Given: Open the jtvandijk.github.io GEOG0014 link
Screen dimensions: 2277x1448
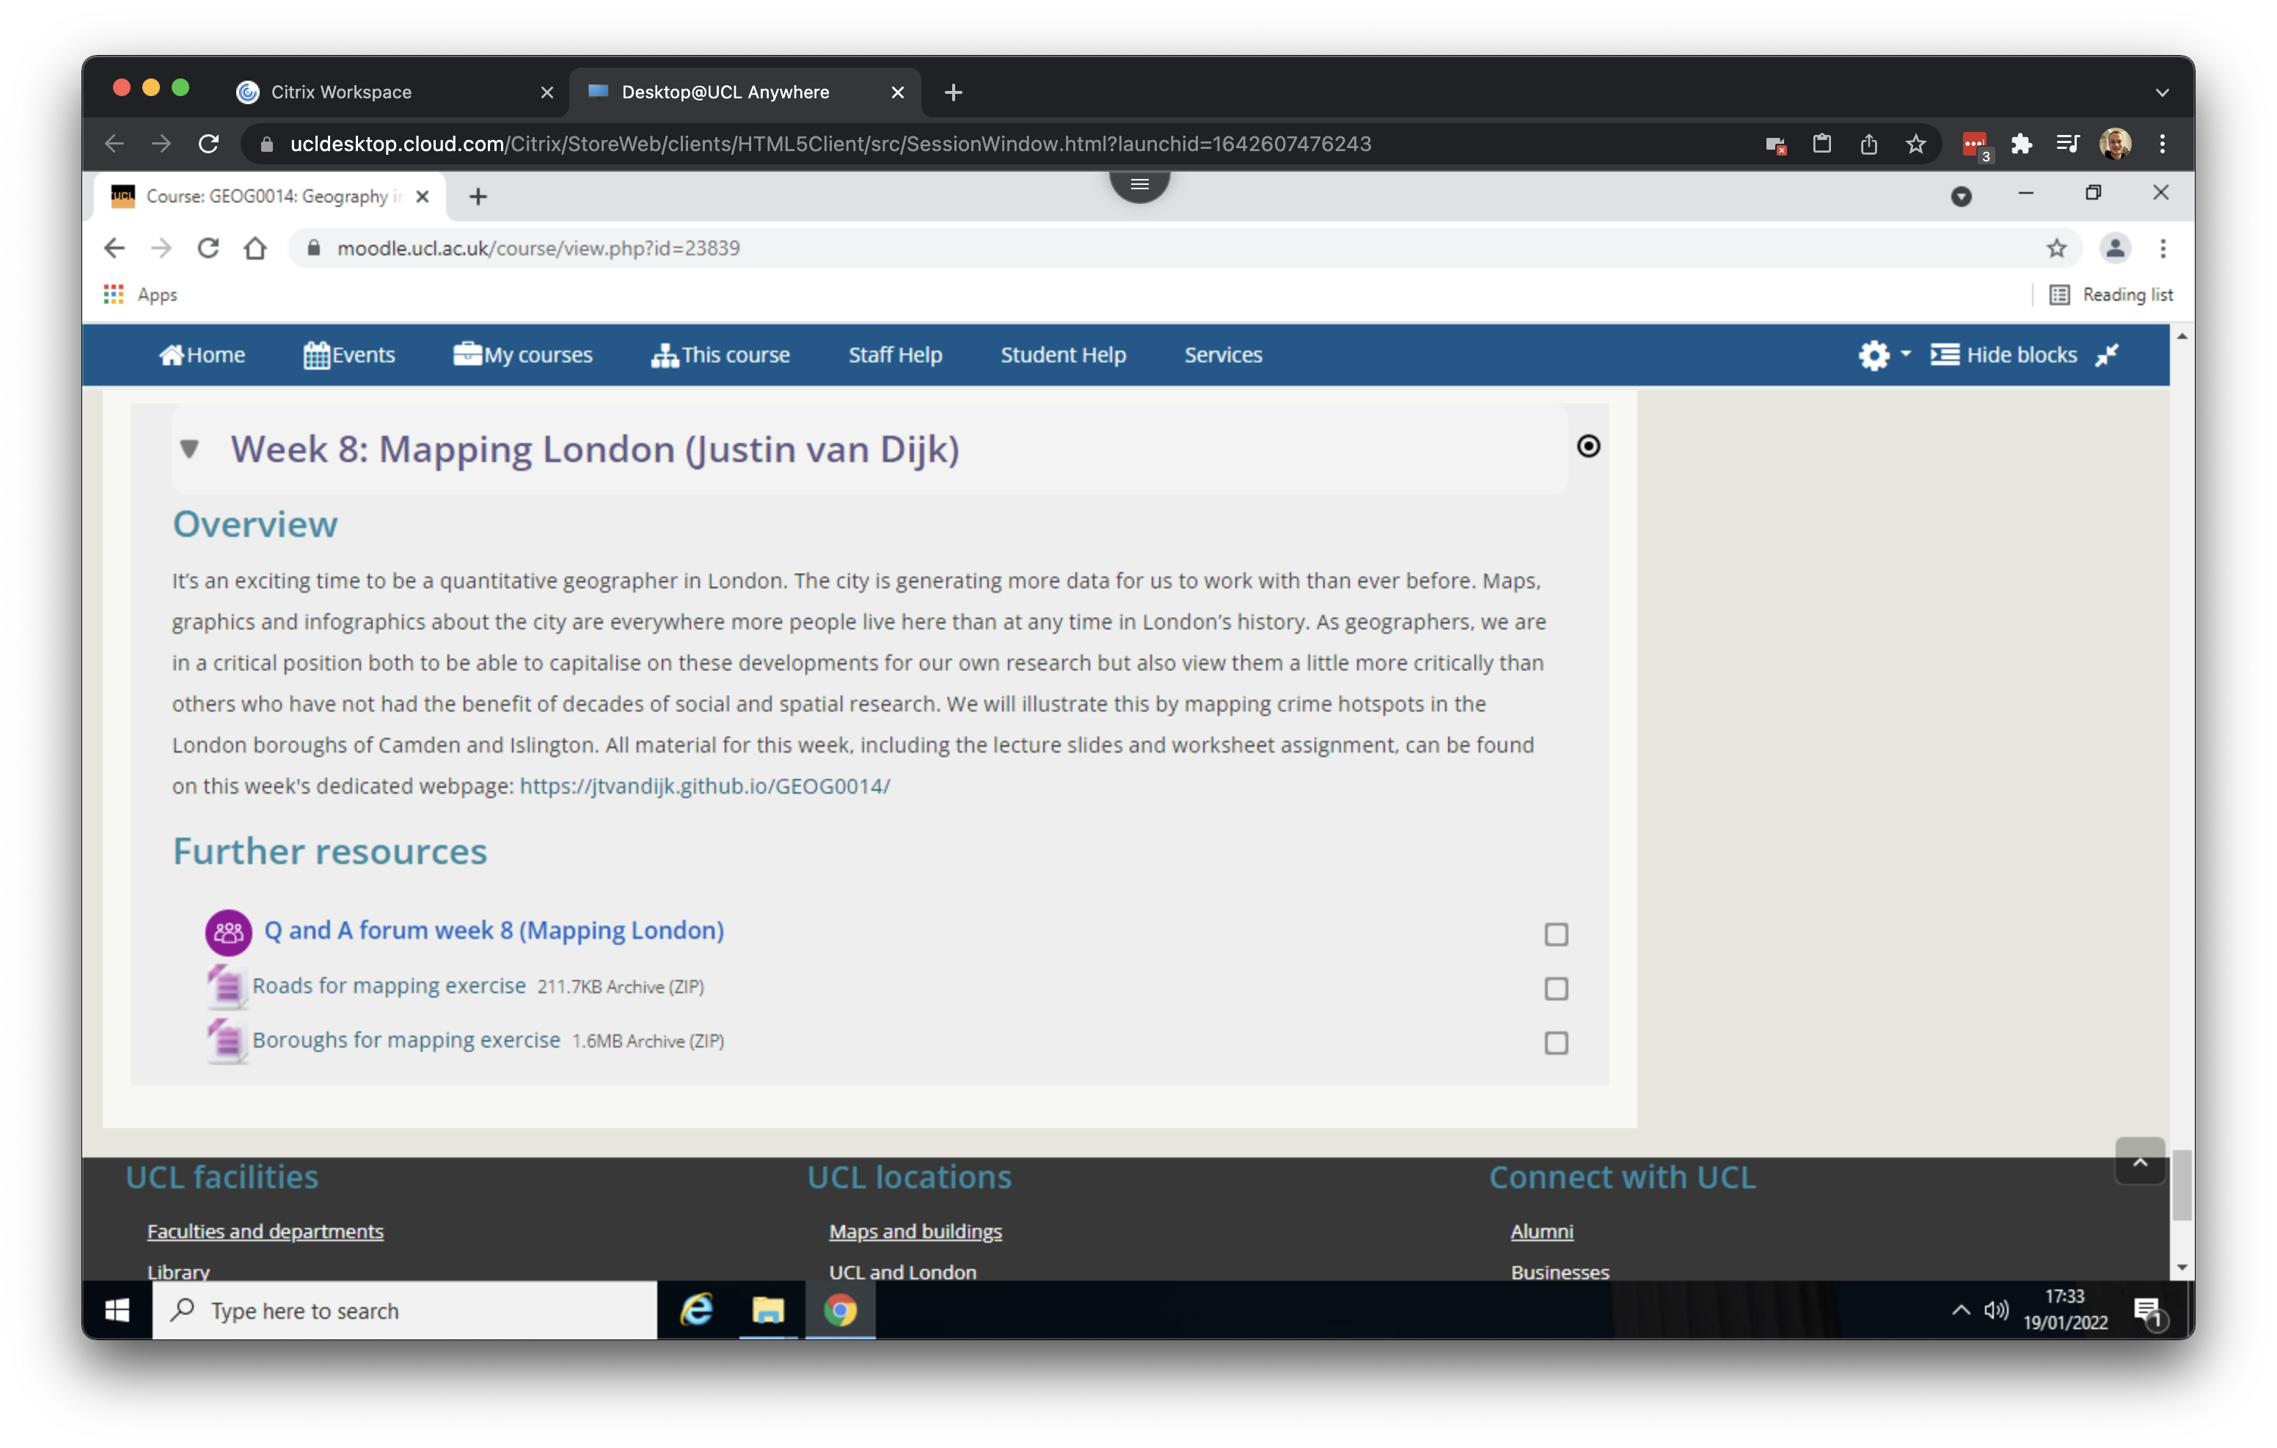Looking at the screenshot, I should click(704, 786).
